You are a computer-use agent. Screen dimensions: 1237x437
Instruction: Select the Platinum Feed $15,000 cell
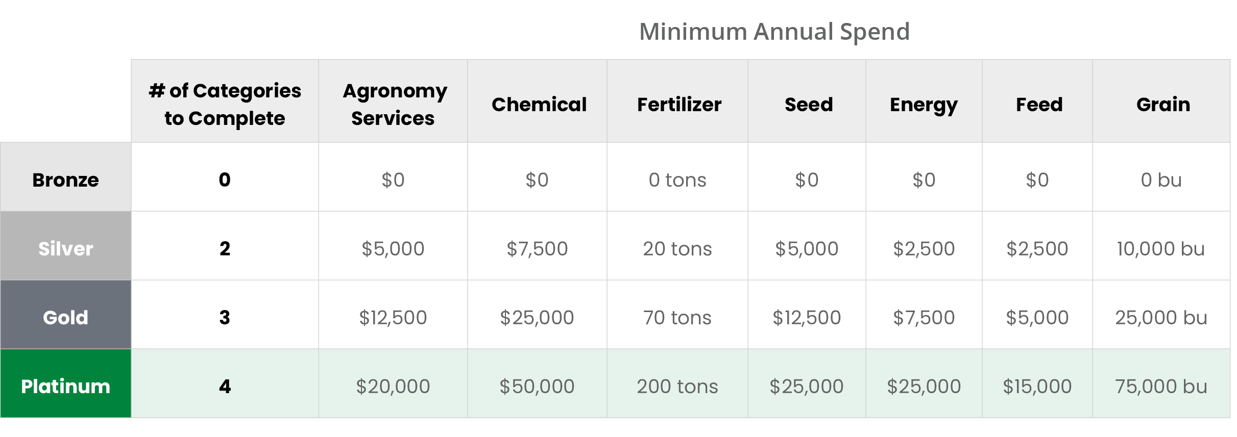click(x=1037, y=387)
